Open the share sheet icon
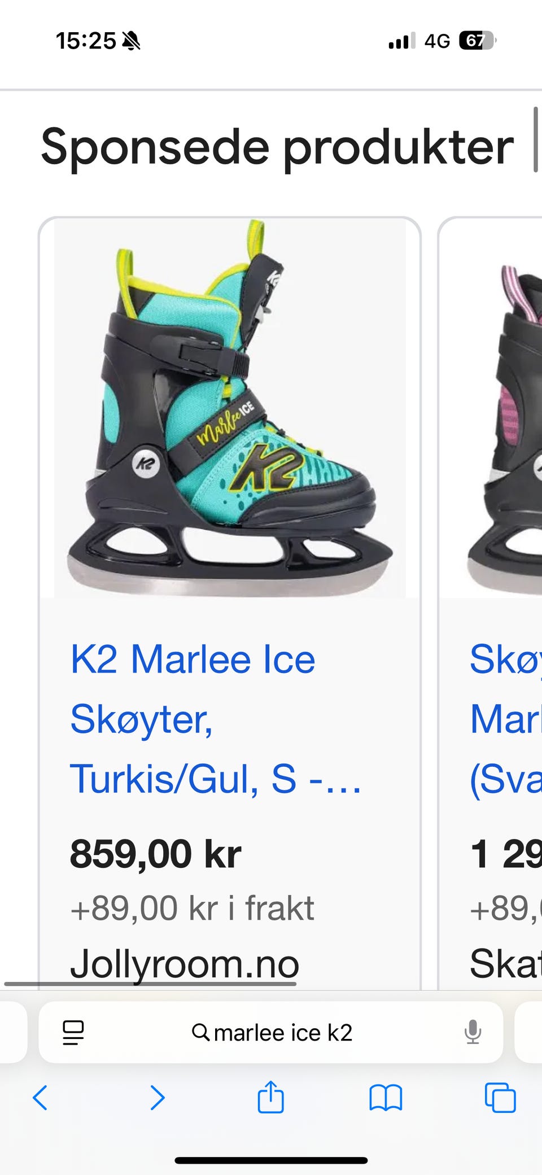This screenshot has width=542, height=1175. 271,1097
